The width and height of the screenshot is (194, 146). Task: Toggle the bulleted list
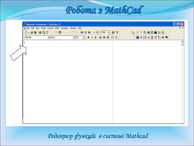pos(113,37)
